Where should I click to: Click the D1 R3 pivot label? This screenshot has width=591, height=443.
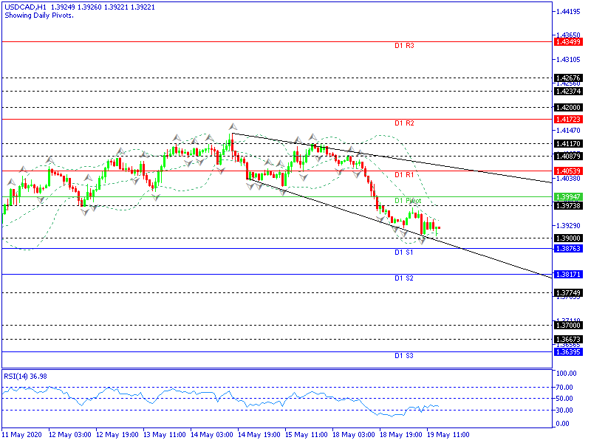point(403,46)
